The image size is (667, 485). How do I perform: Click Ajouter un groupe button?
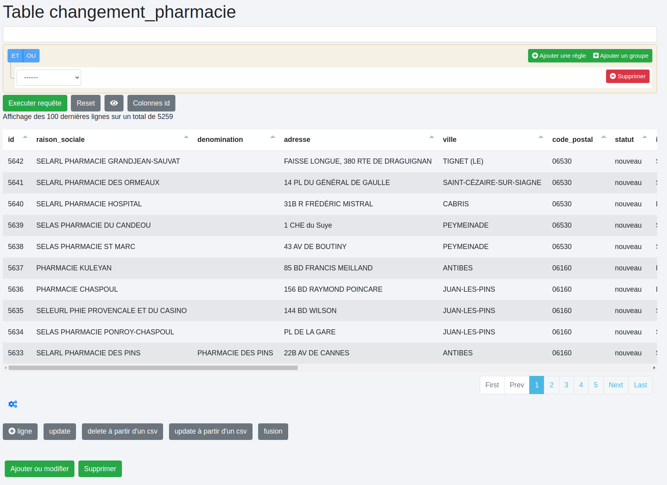pyautogui.click(x=621, y=56)
